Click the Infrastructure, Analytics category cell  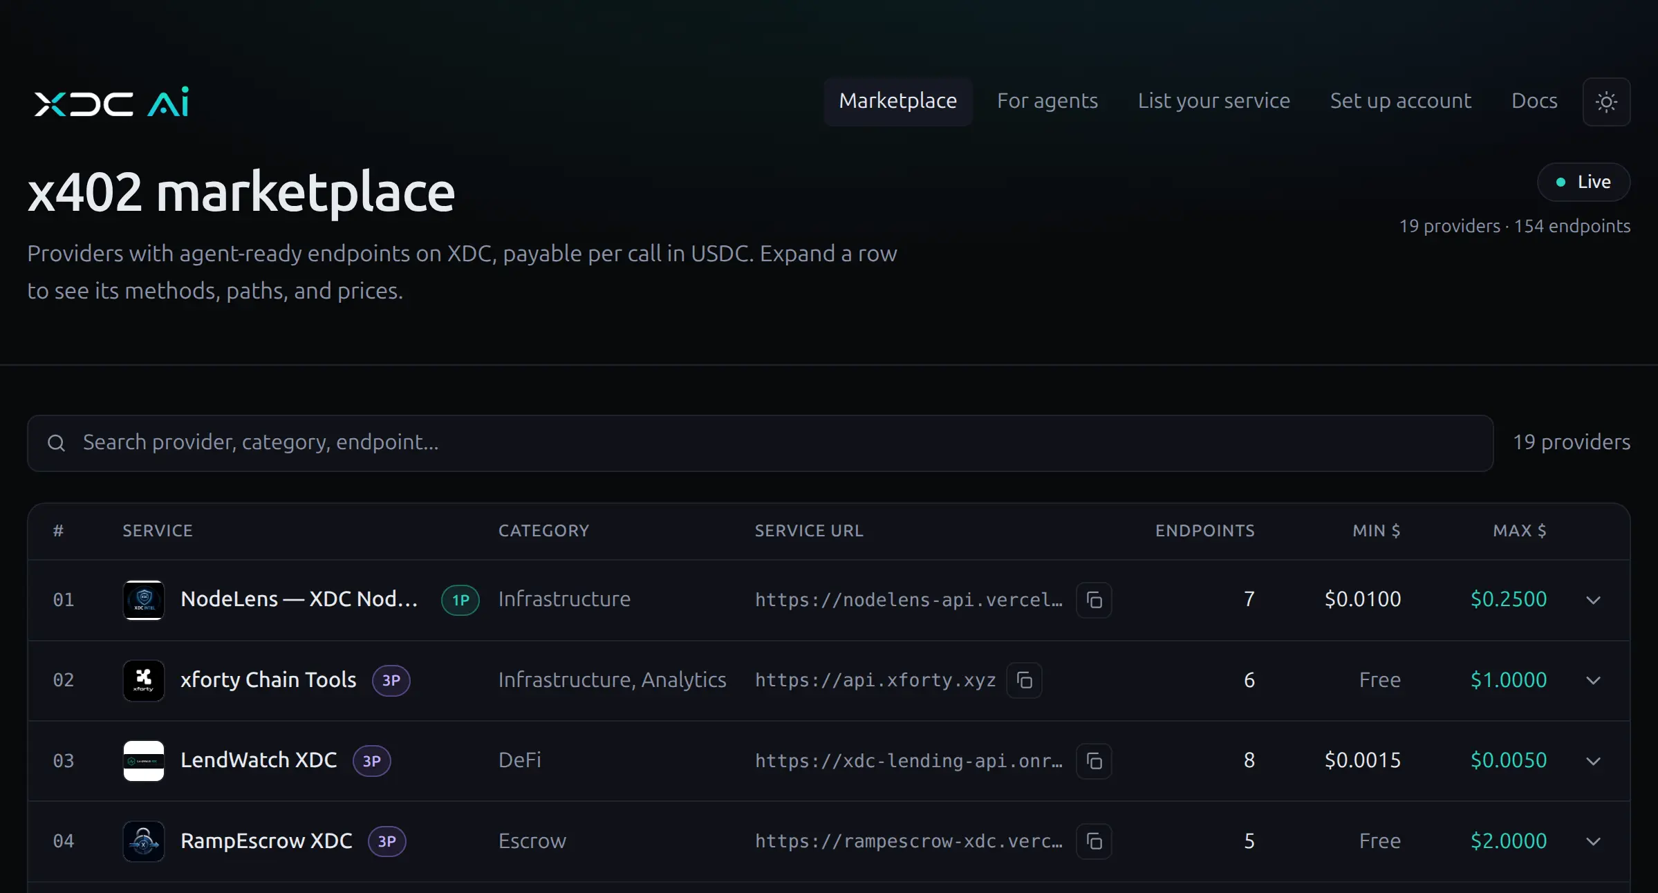pos(613,680)
